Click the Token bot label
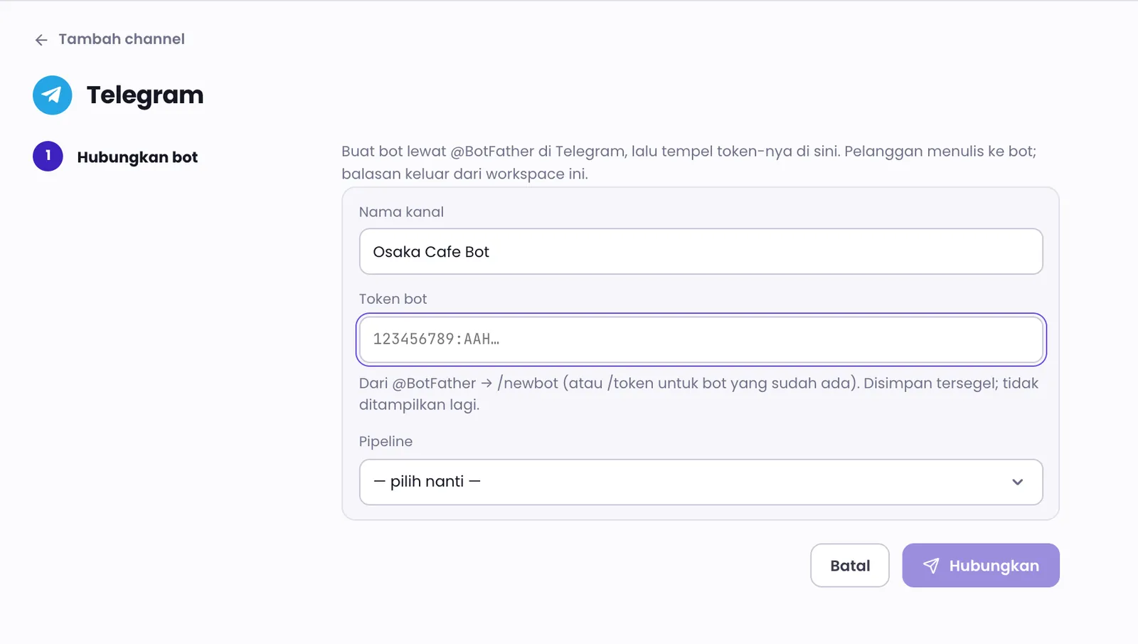1138x644 pixels. pos(393,299)
